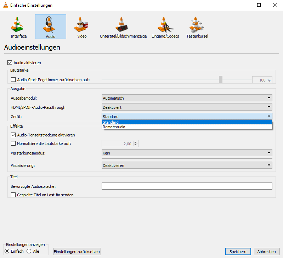
Task: Click Einstellungen zurücksetzen button
Action: pos(77,252)
